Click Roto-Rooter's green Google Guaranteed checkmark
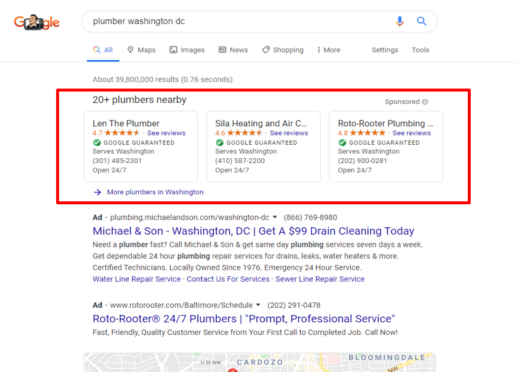Viewport: 518px width, 372px height. click(342, 142)
